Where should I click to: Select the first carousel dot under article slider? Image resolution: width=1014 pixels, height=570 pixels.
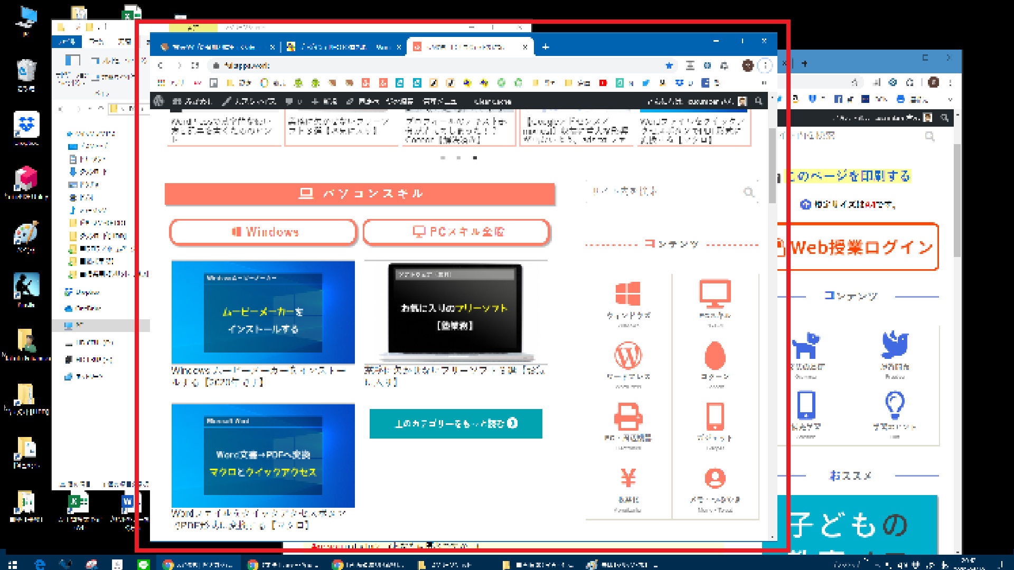click(x=443, y=158)
